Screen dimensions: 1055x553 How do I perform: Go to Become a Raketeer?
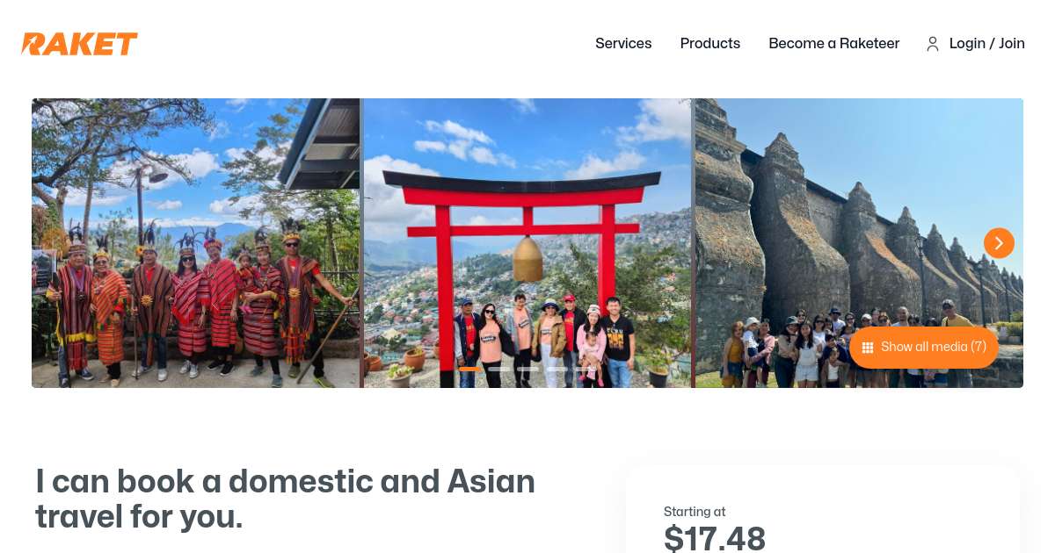coord(834,43)
